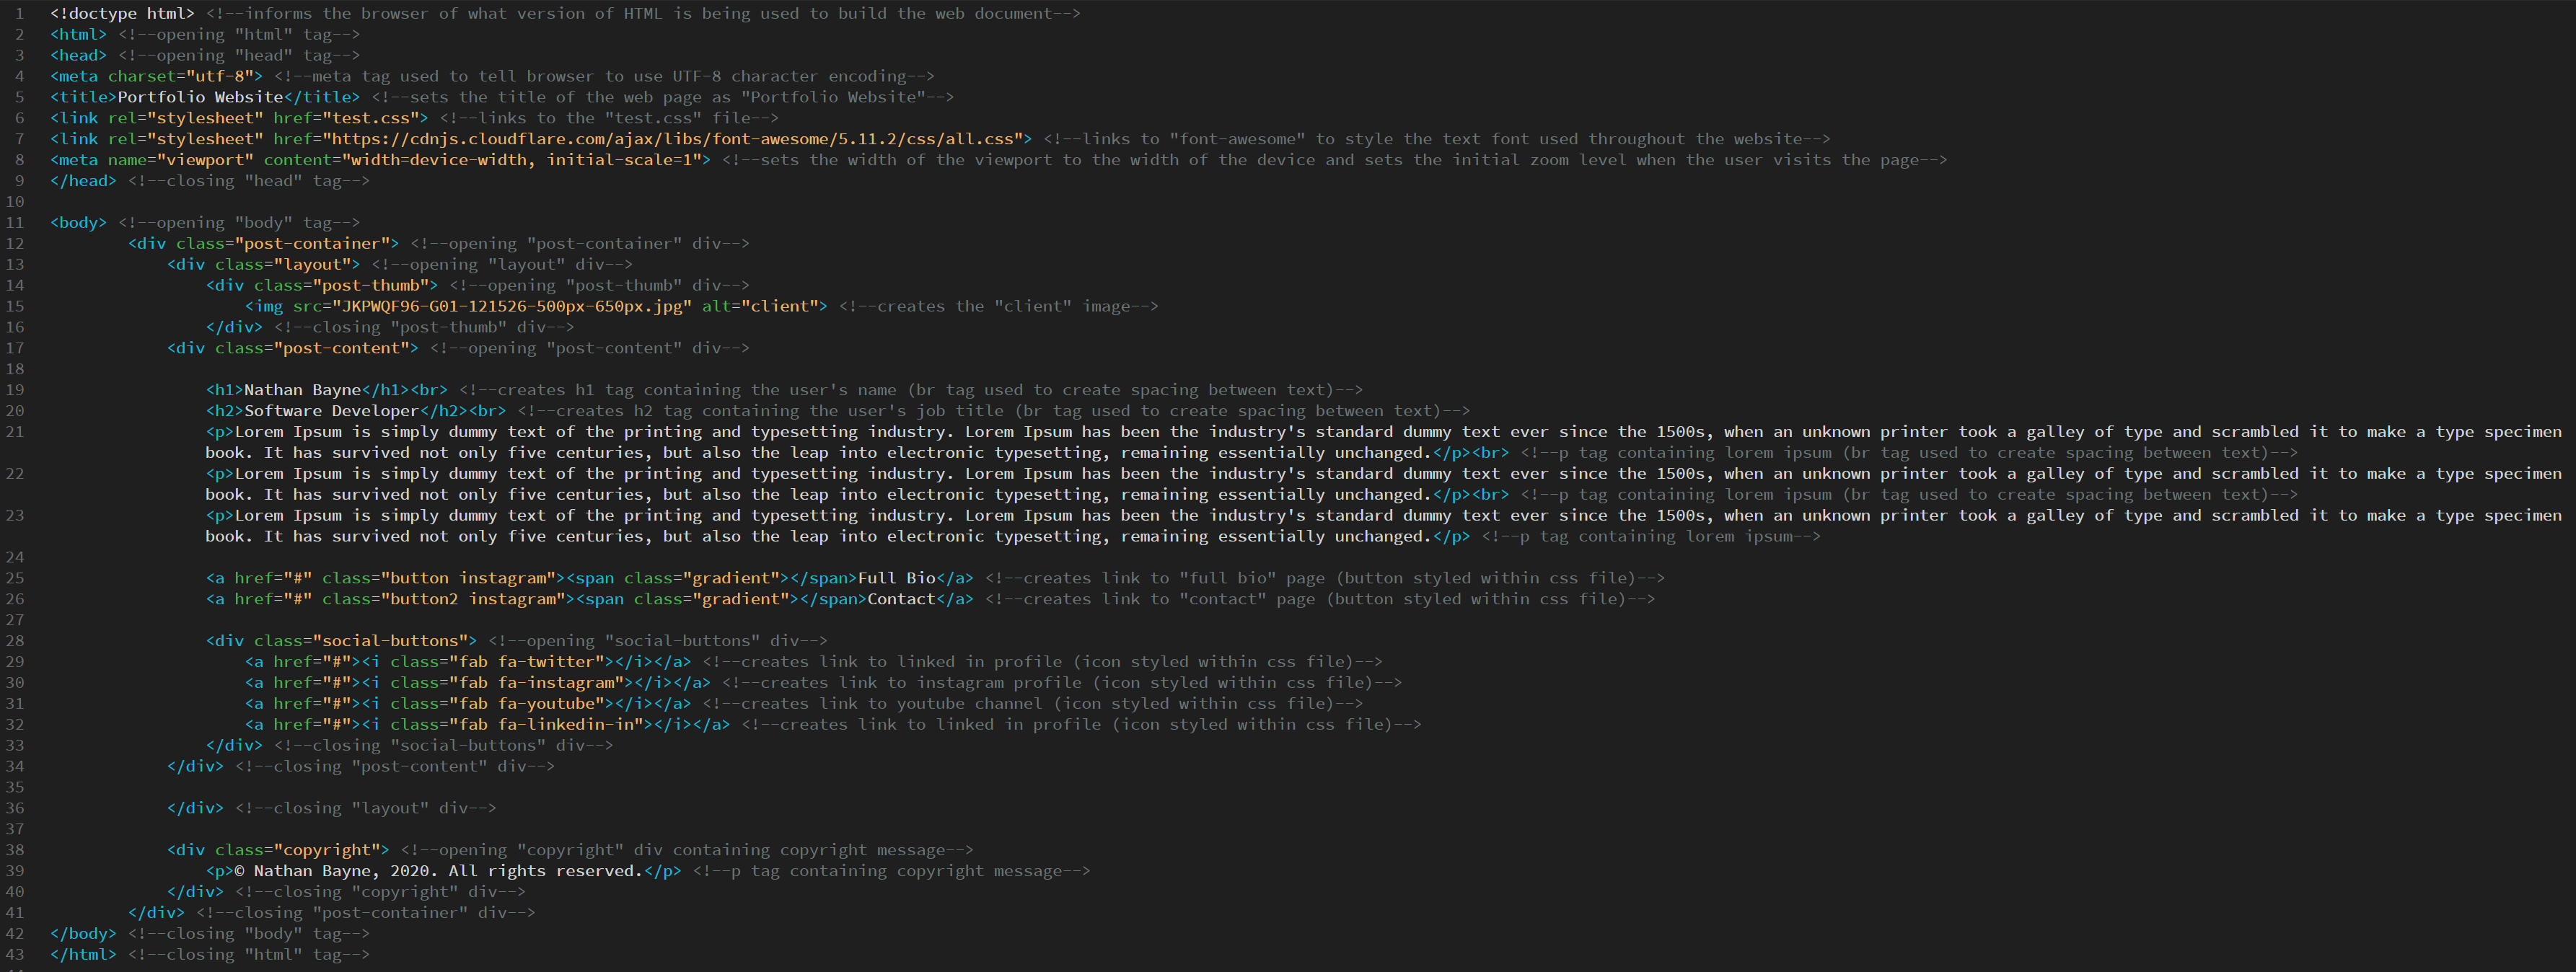This screenshot has height=972, width=2576.
Task: Click the copyright message paragraph text
Action: tap(438, 871)
